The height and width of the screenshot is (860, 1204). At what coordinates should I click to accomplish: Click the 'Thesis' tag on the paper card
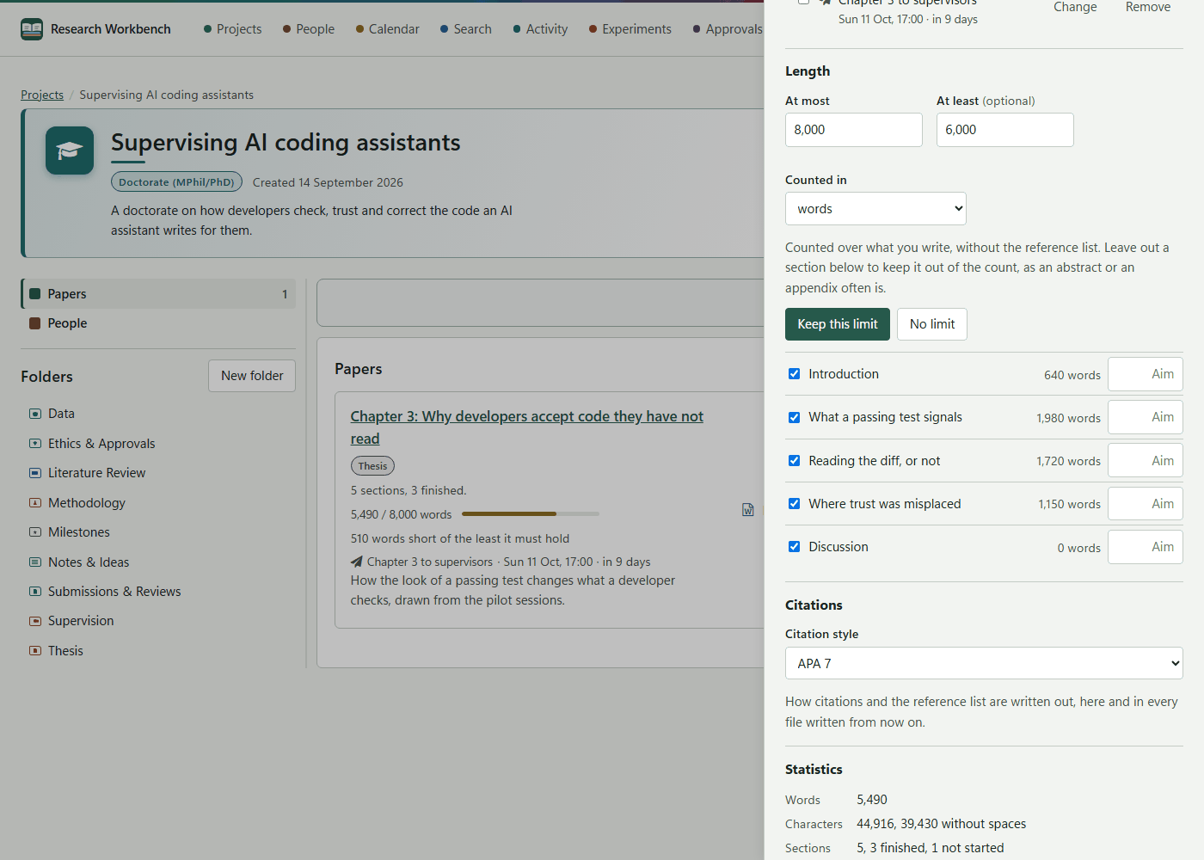click(x=372, y=466)
